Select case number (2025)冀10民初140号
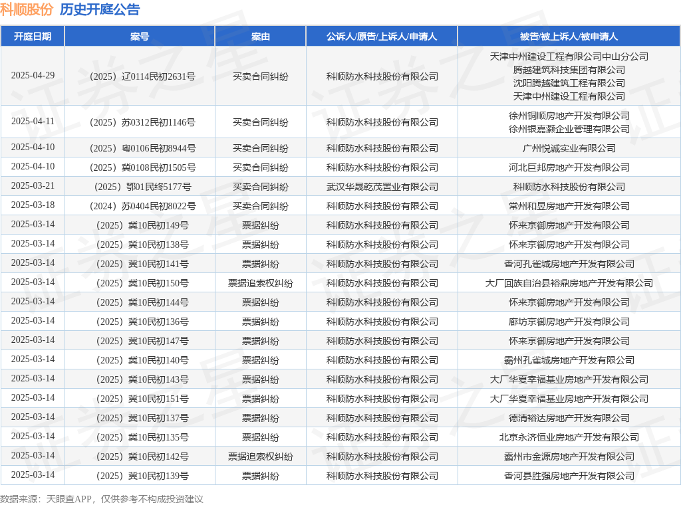 142,360
